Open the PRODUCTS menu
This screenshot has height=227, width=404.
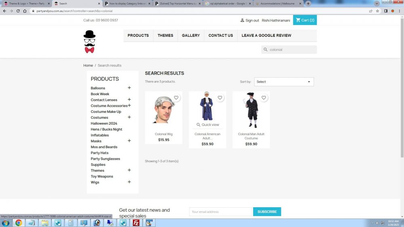point(138,35)
